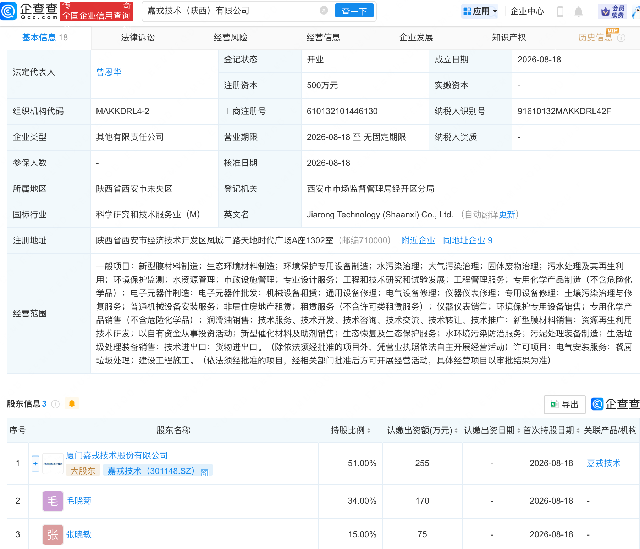Click the 导出 export button
Image resolution: width=640 pixels, height=549 pixels.
click(564, 404)
